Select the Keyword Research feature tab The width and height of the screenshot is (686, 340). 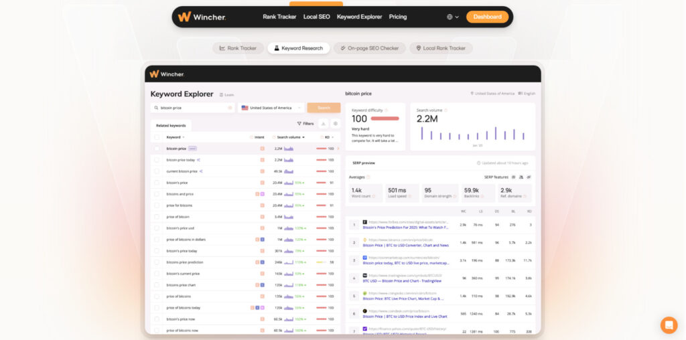point(299,48)
